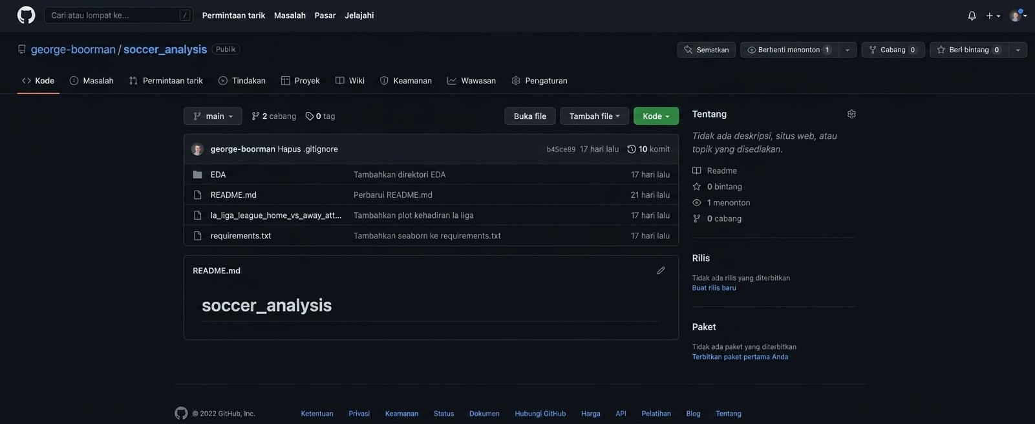The width and height of the screenshot is (1035, 424).
Task: Click 'Buat rilis baru' link
Action: coord(714,288)
